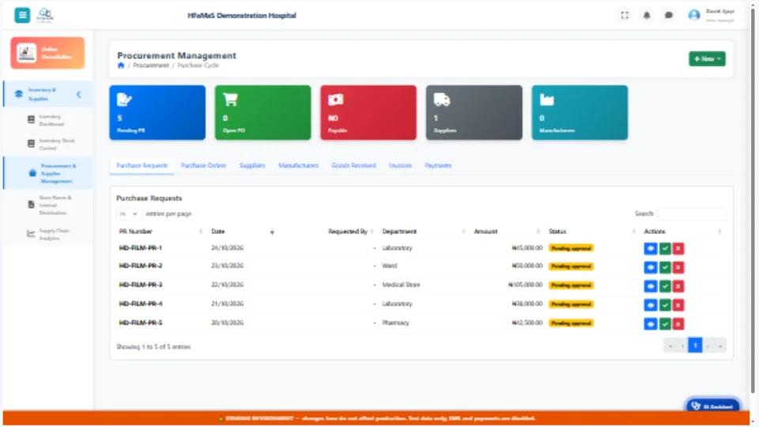Open Supply Chain Analytics sidebar item

pyautogui.click(x=47, y=234)
